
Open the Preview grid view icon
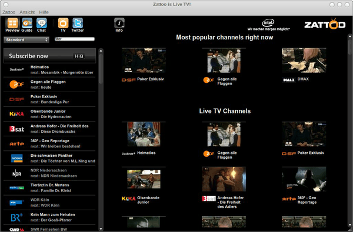[12, 23]
